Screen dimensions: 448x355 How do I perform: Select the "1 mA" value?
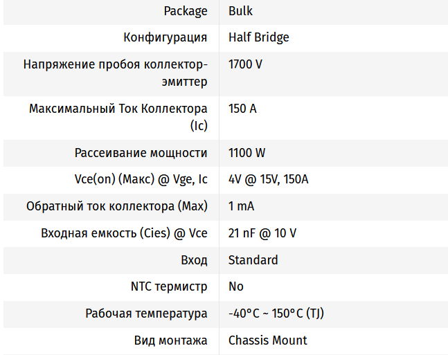click(241, 206)
